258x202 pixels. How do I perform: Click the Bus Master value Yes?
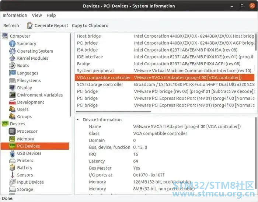[137, 168]
